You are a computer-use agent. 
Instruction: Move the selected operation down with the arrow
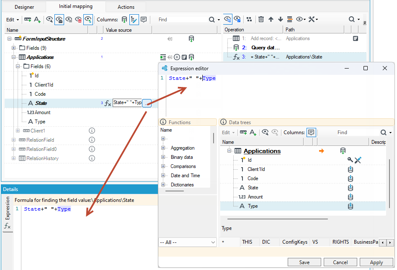pos(280,19)
